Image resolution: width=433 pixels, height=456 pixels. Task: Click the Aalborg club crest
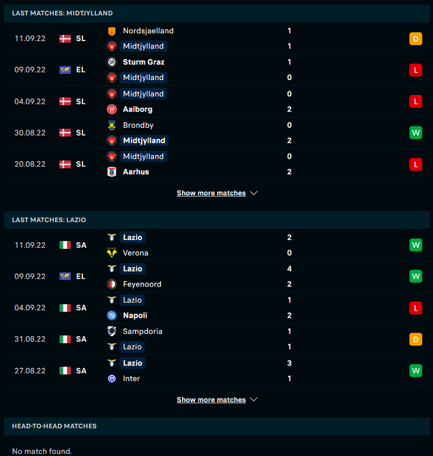(112, 109)
